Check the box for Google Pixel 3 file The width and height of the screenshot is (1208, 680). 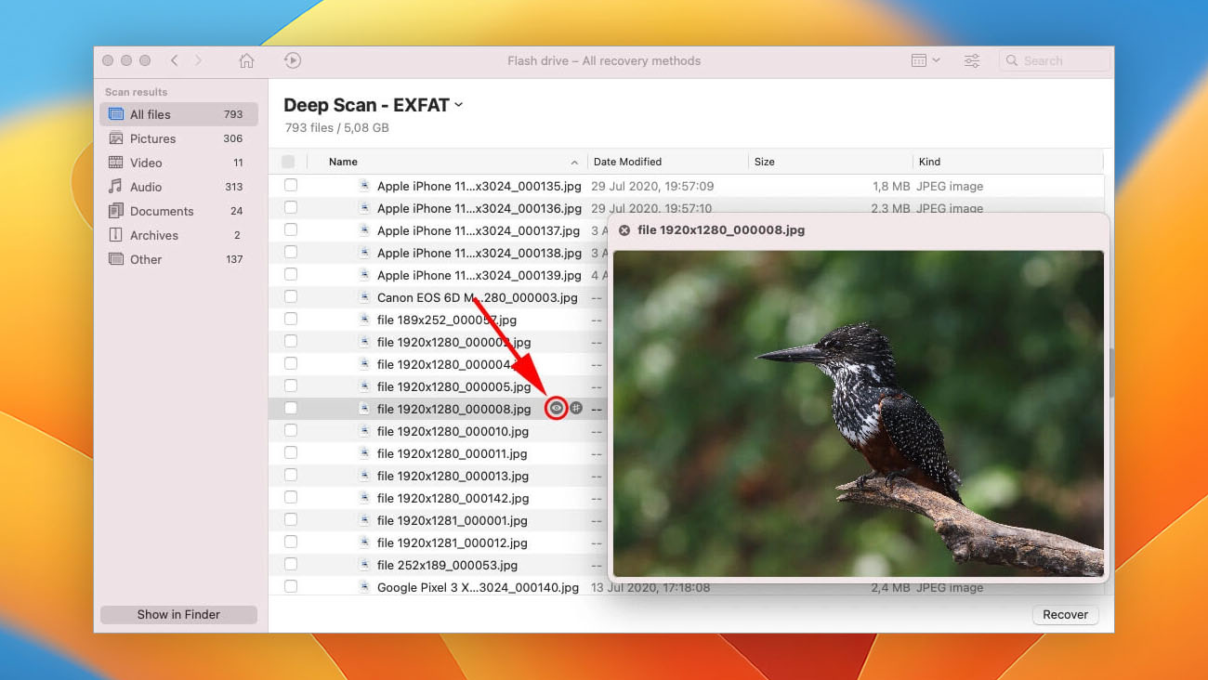click(x=291, y=586)
